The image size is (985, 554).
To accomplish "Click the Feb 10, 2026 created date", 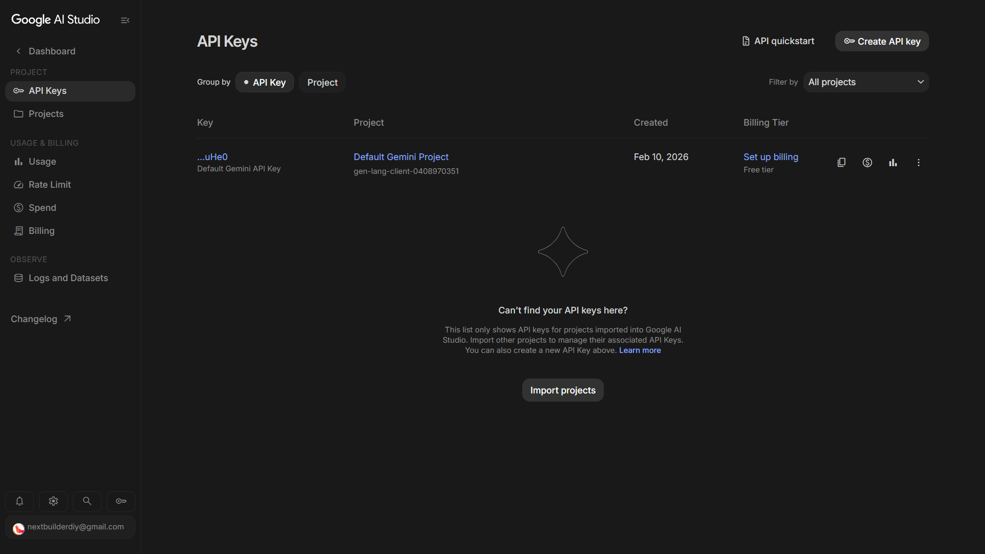I will point(661,157).
